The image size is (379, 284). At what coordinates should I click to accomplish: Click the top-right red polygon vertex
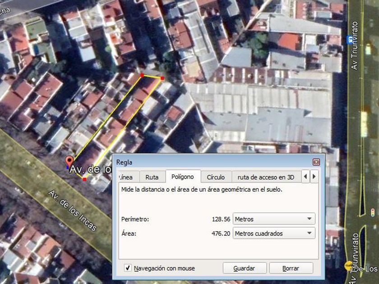(162, 78)
